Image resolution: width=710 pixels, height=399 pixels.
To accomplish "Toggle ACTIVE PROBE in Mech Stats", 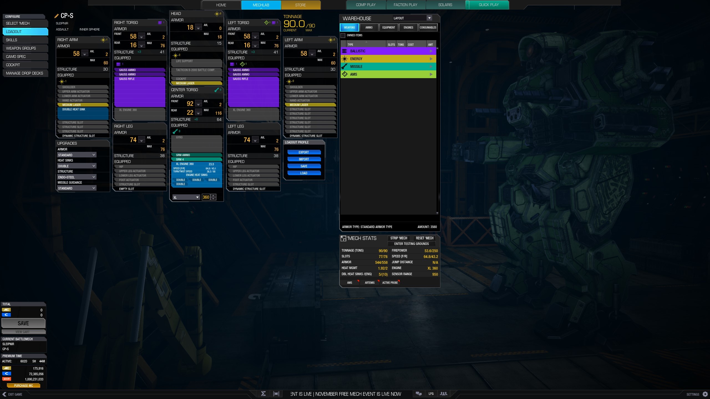I will [390, 282].
